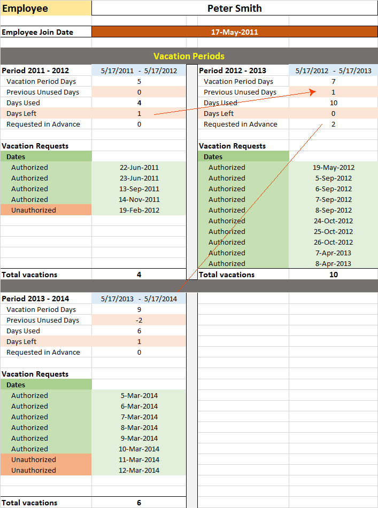
Task: Click the 19-Feb-2012 vacation date cell
Action: 139,210
